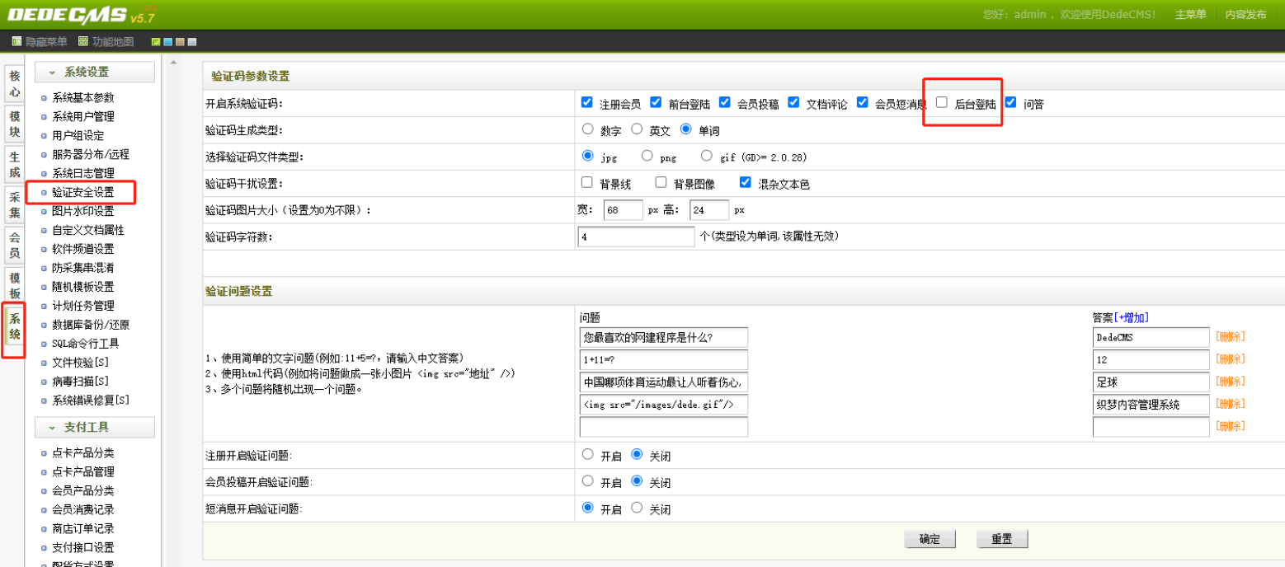Viewport: 1285px width, 567px height.
Task: Choose png as captcha file type
Action: (647, 156)
